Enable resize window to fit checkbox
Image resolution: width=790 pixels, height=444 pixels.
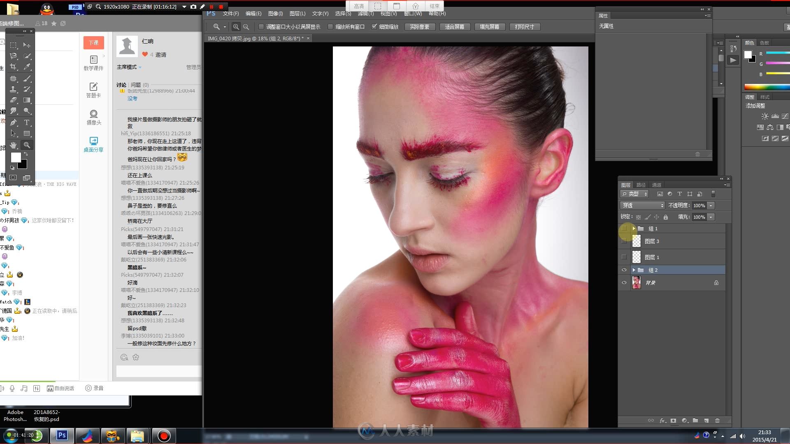pos(261,27)
